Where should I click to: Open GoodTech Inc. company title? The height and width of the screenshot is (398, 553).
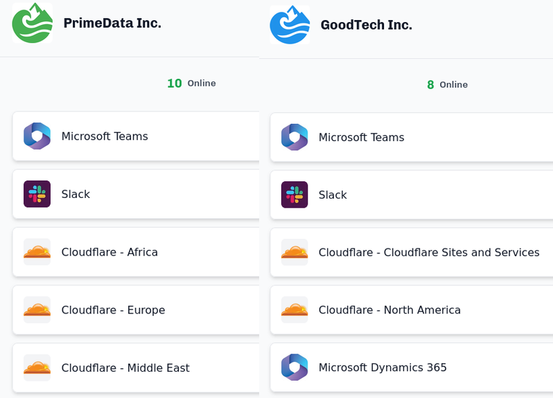[x=366, y=25]
